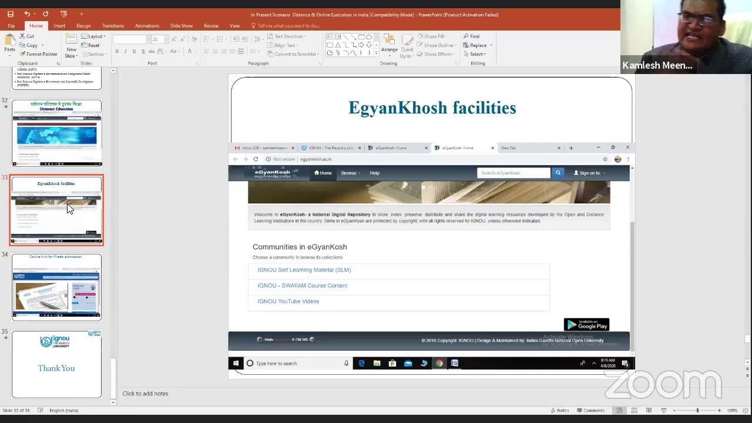
Task: Switch to the Animations tab
Action: pos(147,26)
